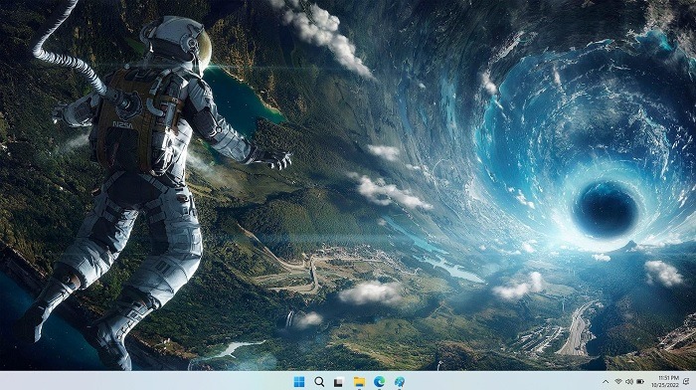696x390 pixels.
Task: Expand hidden system tray icons chevron
Action: [x=606, y=382]
